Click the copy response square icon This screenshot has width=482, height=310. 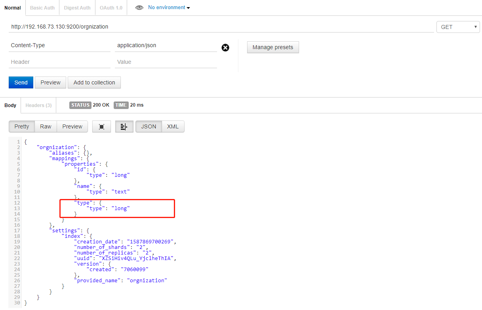[101, 126]
